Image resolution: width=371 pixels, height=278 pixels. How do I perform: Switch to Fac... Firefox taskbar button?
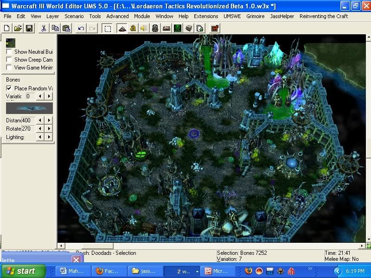click(109, 271)
